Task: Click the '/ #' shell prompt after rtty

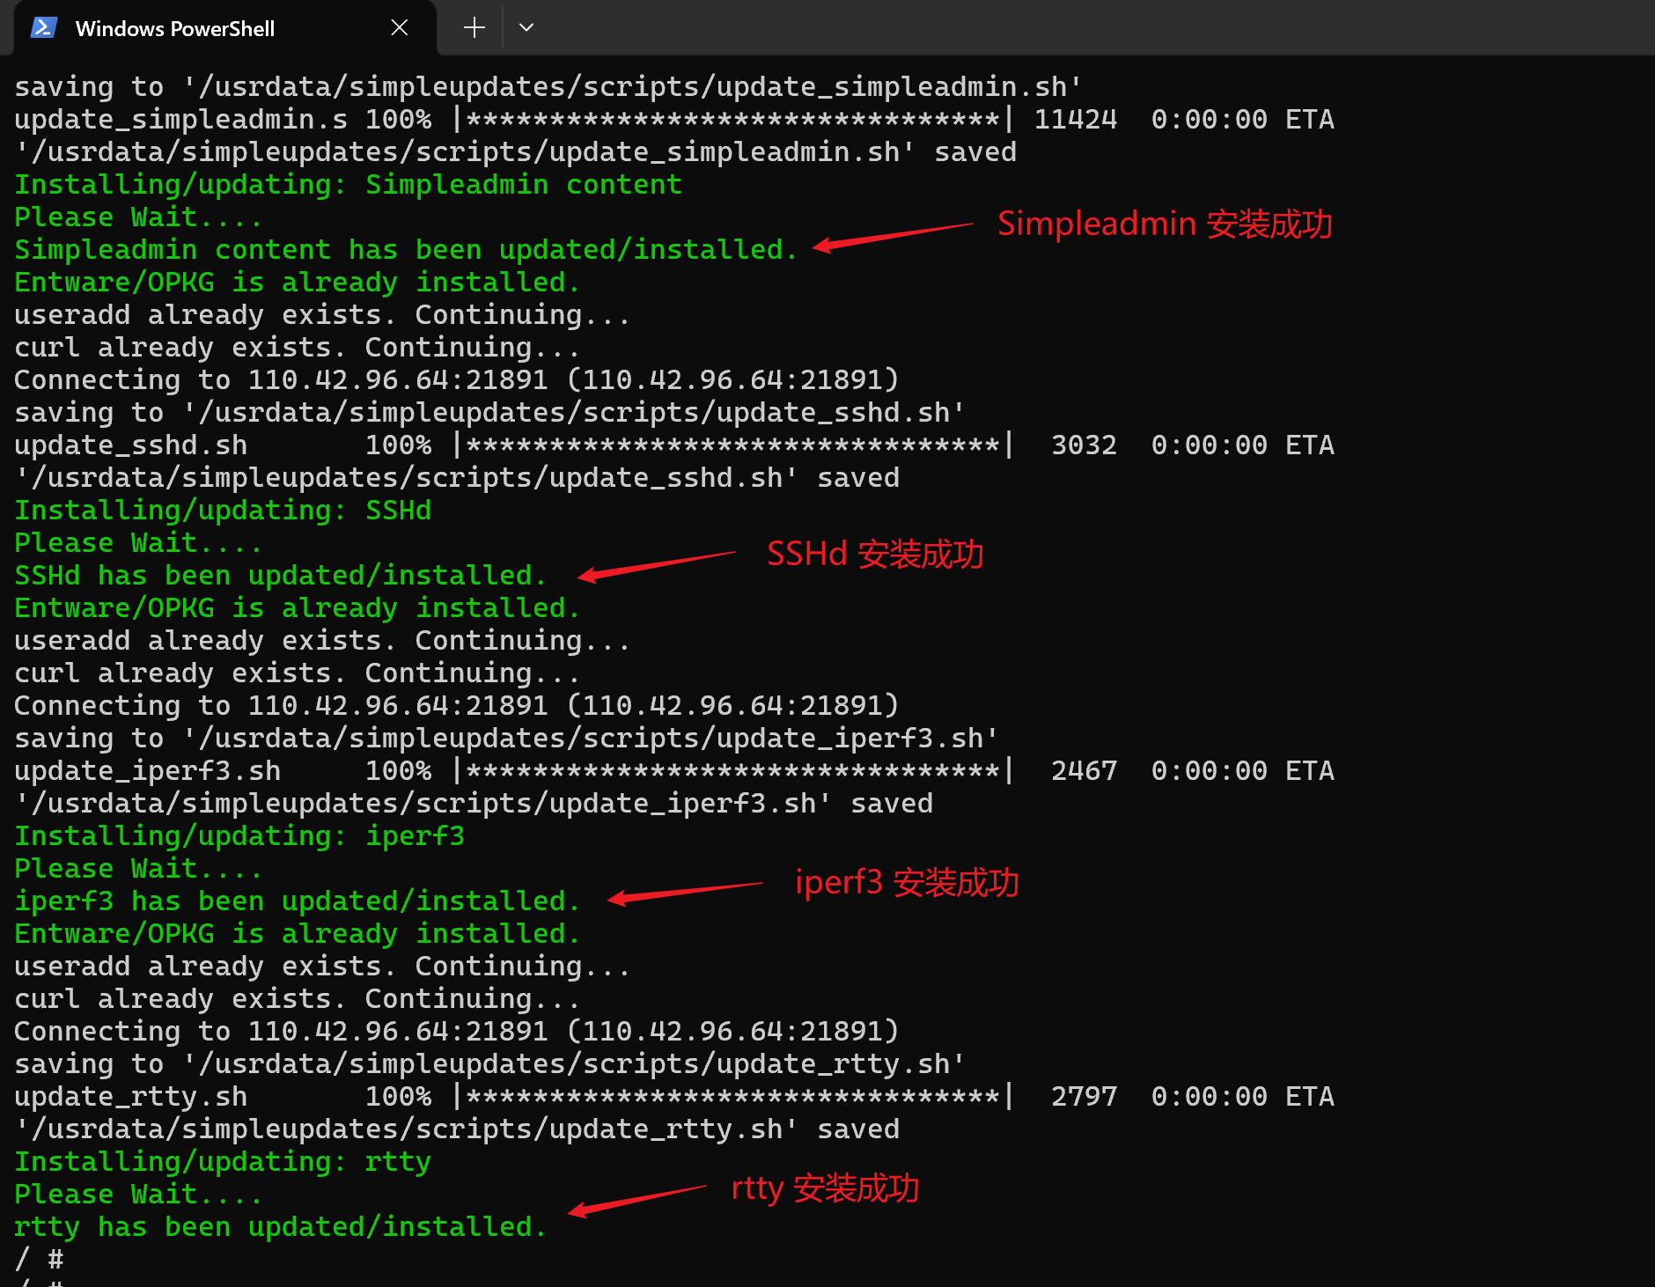Action: point(39,1260)
